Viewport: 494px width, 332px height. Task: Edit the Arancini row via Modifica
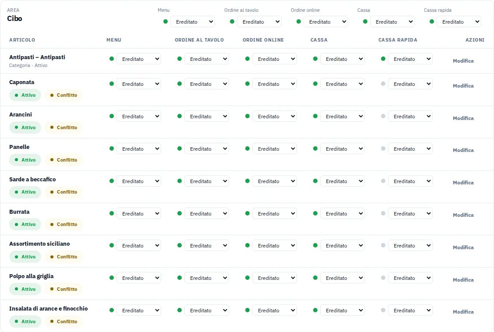463,118
